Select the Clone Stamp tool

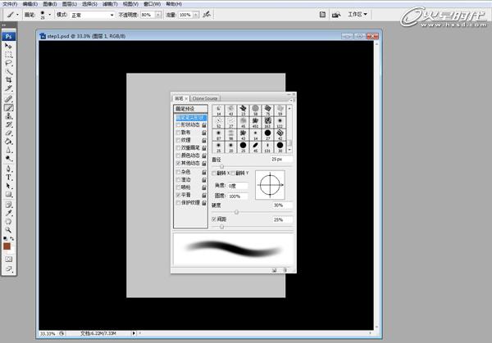point(8,116)
